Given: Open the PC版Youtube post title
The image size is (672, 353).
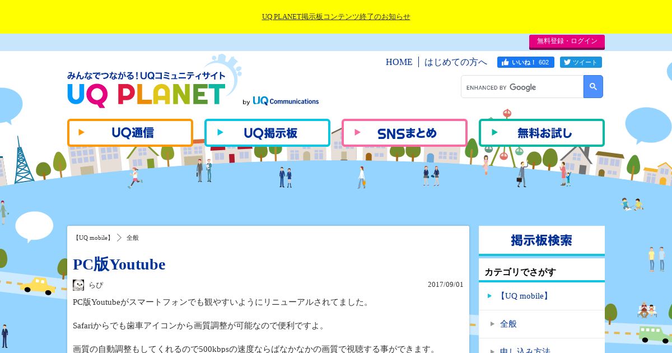Looking at the screenshot, I should pos(119,264).
